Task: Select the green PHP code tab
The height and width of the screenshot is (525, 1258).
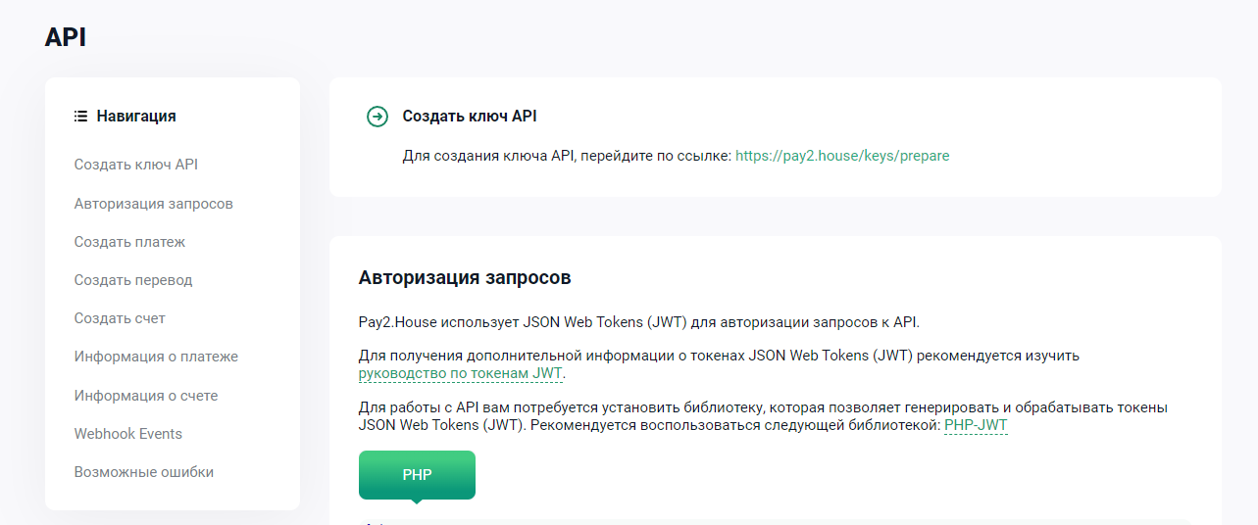Action: pos(417,475)
